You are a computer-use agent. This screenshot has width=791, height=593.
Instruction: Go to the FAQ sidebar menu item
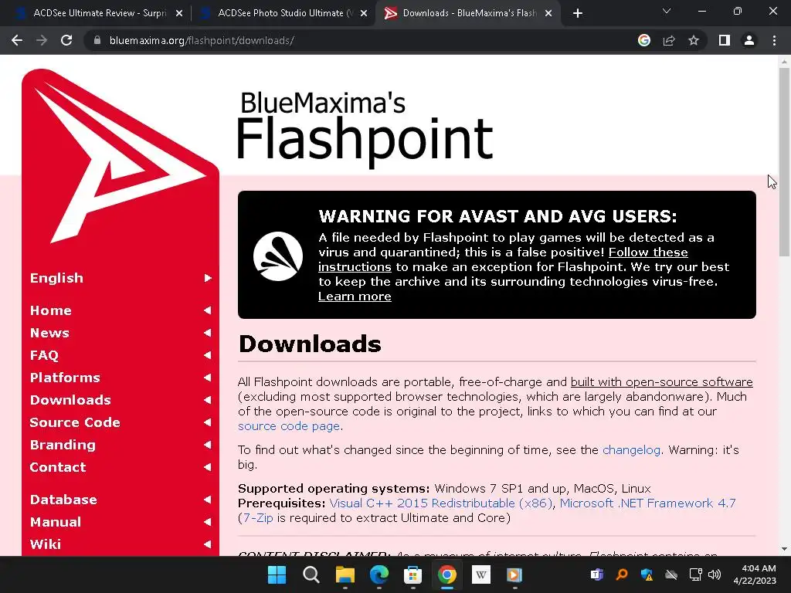click(x=44, y=355)
